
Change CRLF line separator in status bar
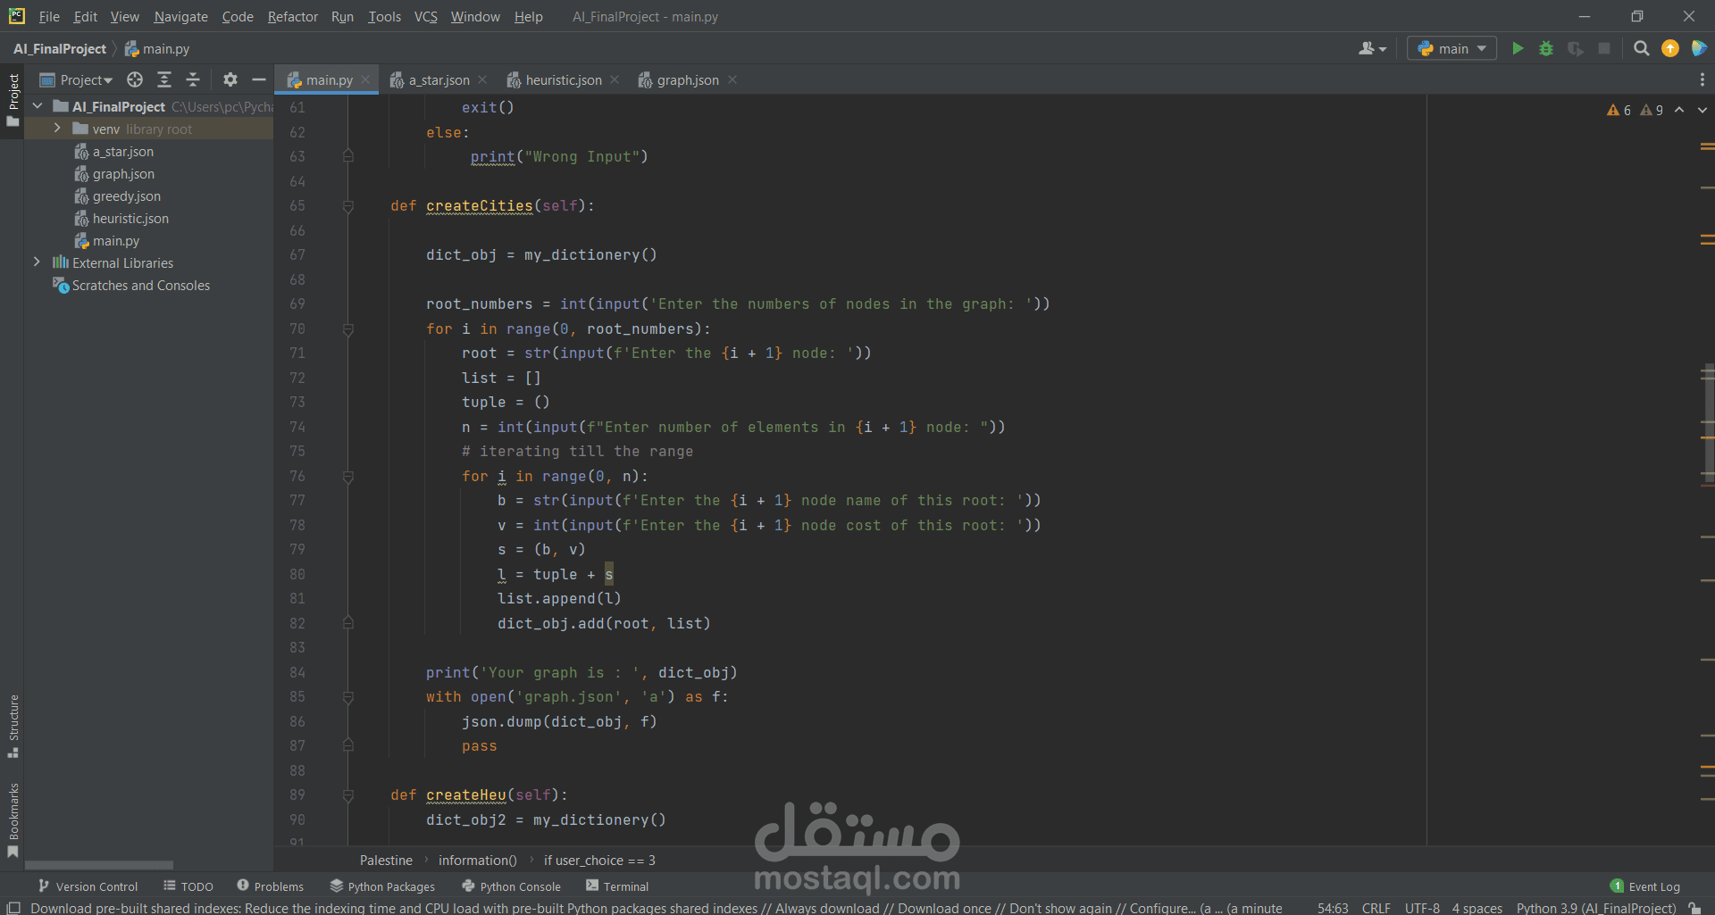(1376, 908)
